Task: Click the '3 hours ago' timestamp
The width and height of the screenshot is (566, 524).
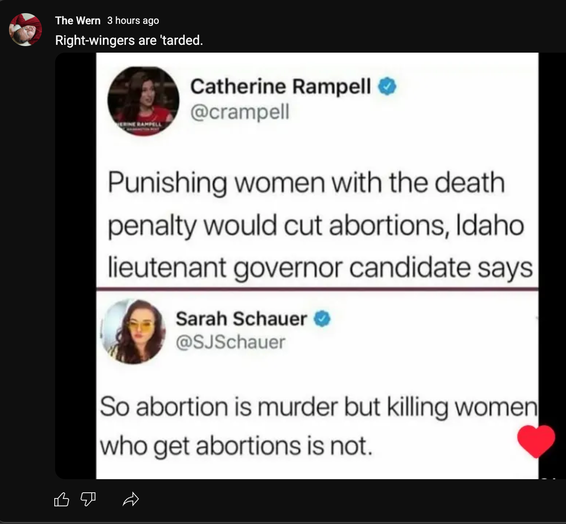Action: pos(133,21)
